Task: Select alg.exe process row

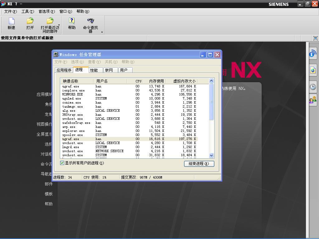Action: (x=129, y=111)
